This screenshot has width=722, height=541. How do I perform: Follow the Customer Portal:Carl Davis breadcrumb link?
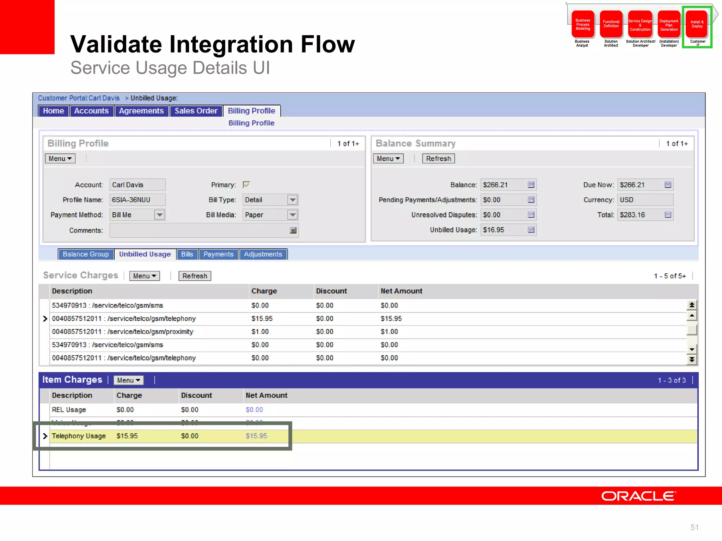click(x=79, y=98)
